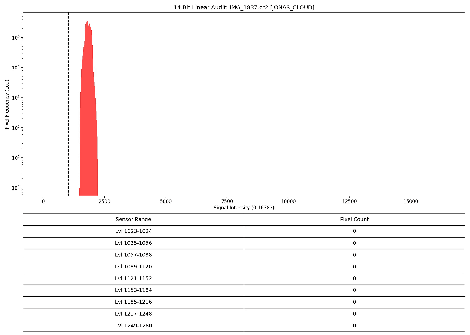Click the 'Lvl 1025-1056' range cell

click(134, 243)
